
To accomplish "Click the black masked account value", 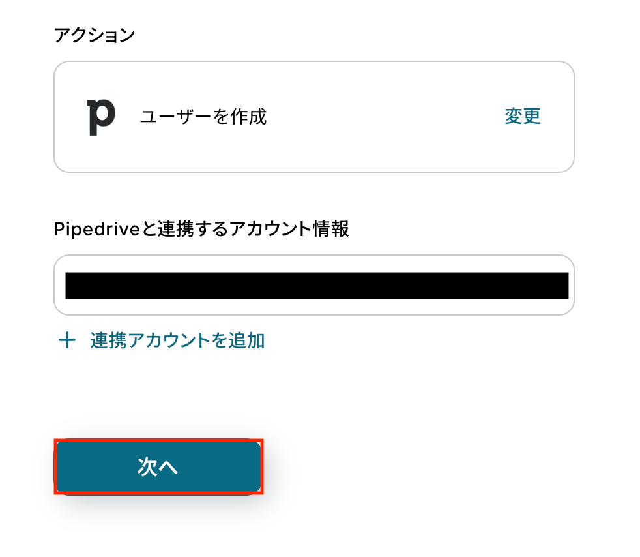I will point(317,286).
